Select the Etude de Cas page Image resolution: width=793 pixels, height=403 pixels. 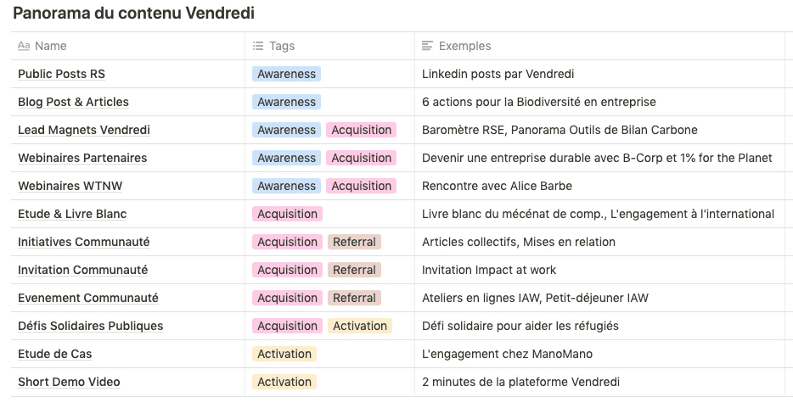click(54, 354)
